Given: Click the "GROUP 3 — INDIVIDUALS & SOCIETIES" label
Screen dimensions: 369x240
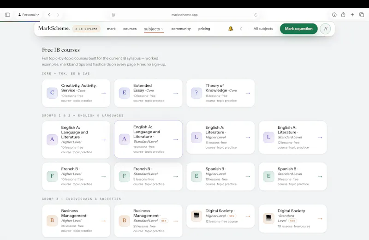Looking at the screenshot, I should (x=82, y=199).
